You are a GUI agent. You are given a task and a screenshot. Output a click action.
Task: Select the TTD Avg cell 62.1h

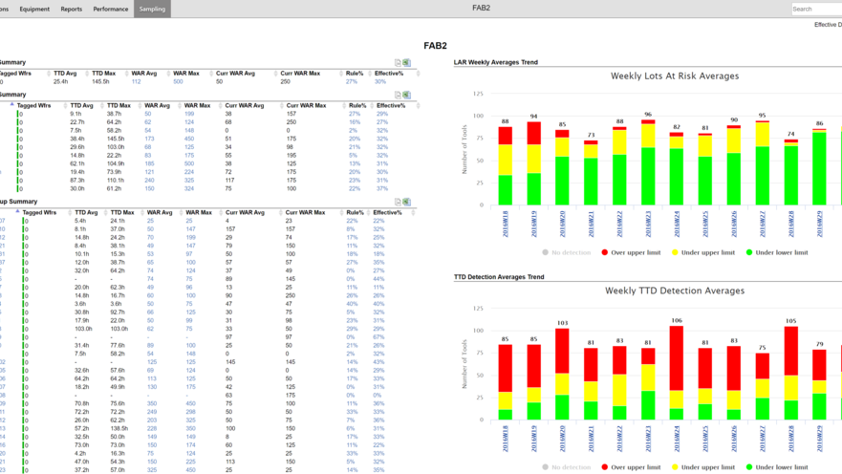click(76, 163)
